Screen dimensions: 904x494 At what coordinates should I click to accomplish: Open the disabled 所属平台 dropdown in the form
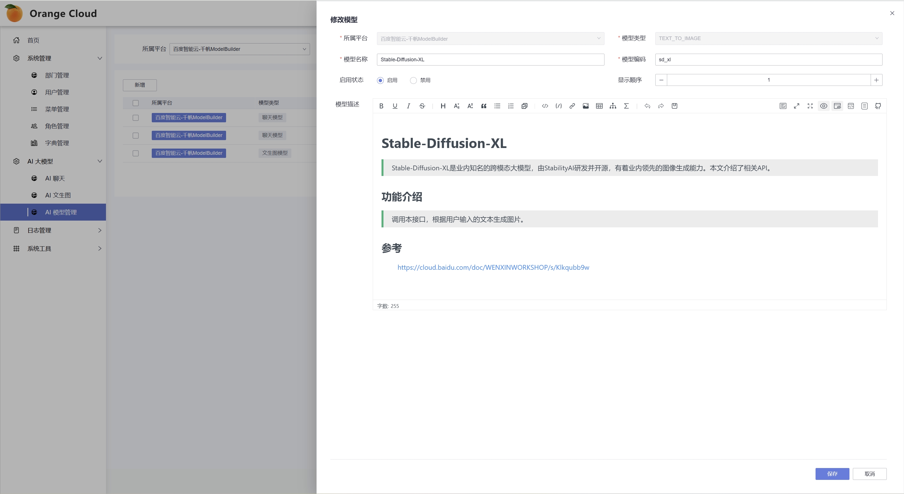(491, 39)
